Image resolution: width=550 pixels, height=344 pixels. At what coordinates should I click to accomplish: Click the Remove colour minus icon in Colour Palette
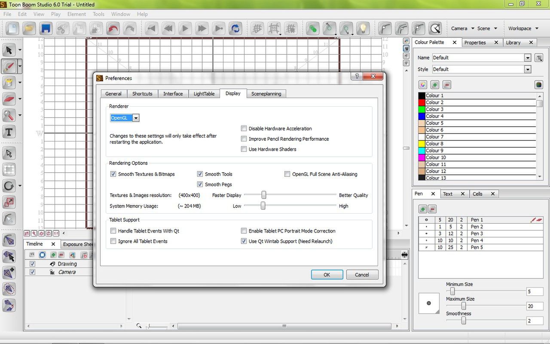447,85
